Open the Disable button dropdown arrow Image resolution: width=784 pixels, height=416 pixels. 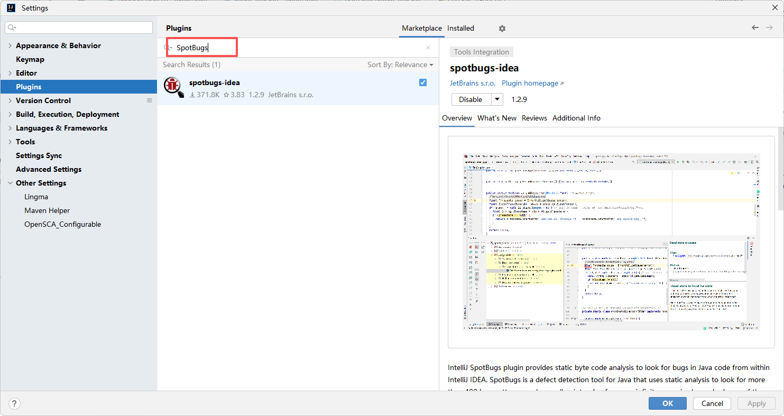497,99
